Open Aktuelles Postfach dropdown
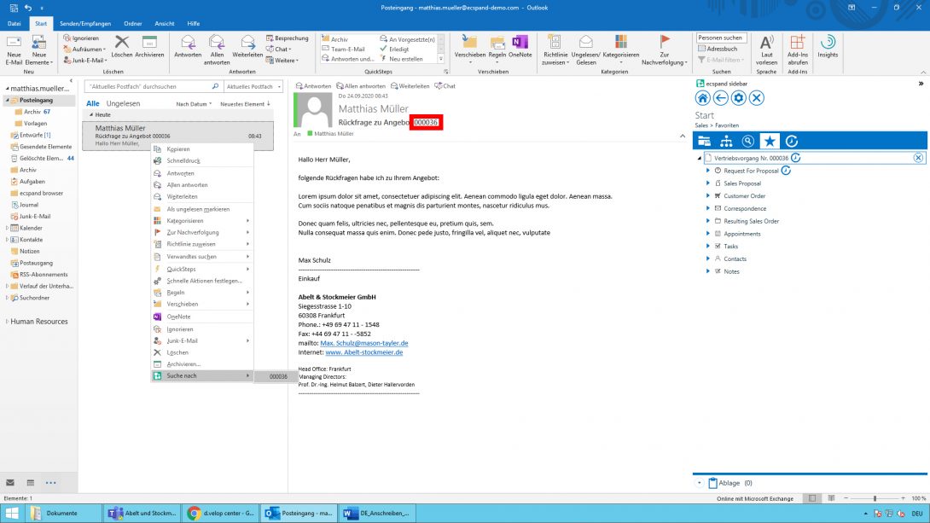Screen dimensions: 930x523 point(253,86)
